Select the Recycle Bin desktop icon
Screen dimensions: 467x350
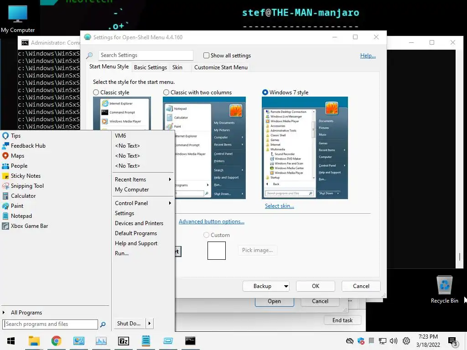pyautogui.click(x=444, y=289)
